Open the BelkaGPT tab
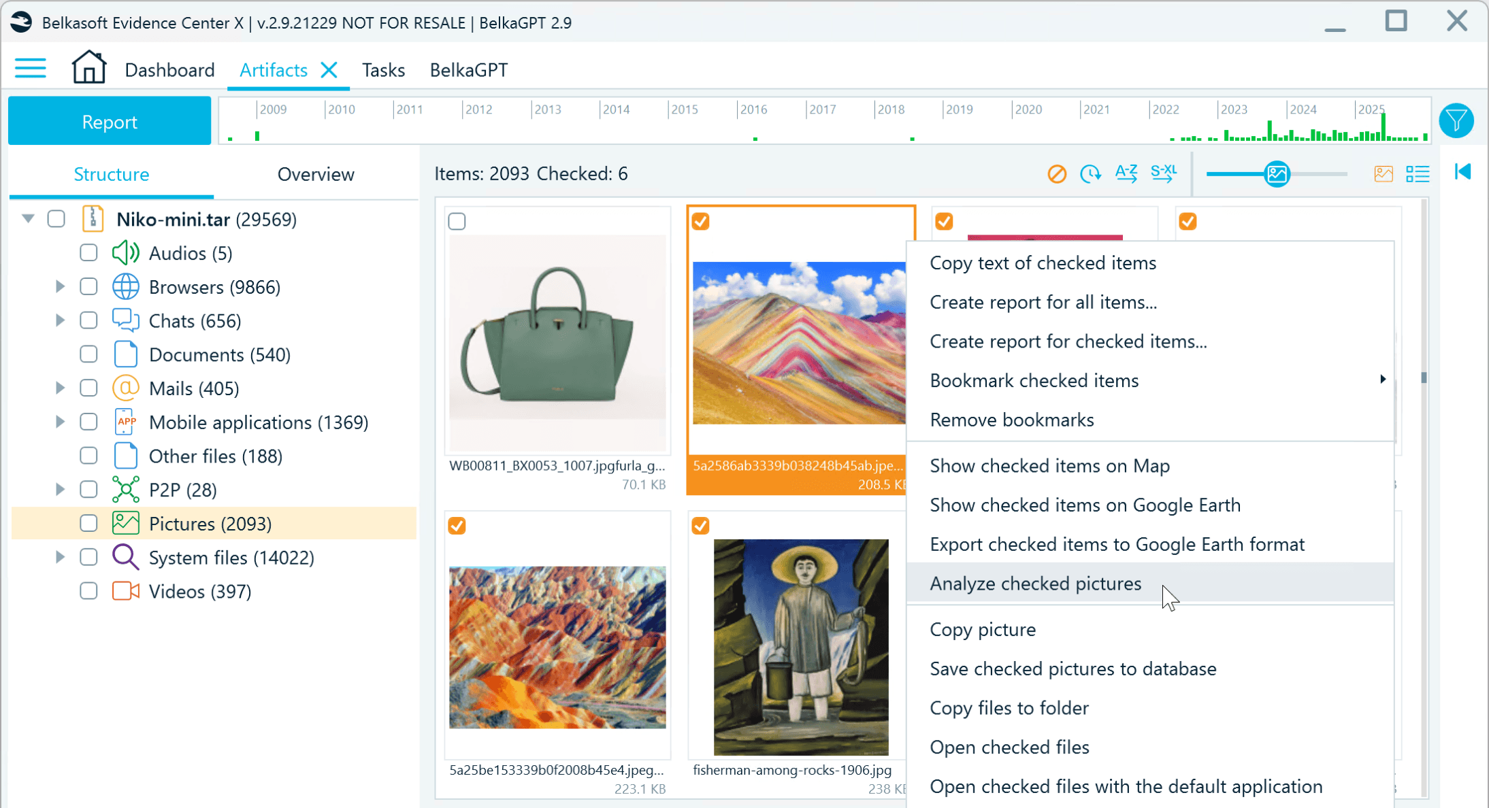 (468, 70)
